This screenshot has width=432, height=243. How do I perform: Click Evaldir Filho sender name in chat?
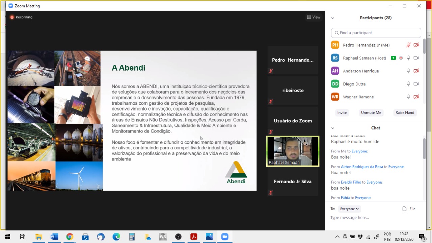click(351, 183)
